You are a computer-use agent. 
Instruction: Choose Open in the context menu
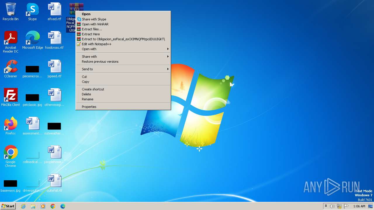point(123,14)
